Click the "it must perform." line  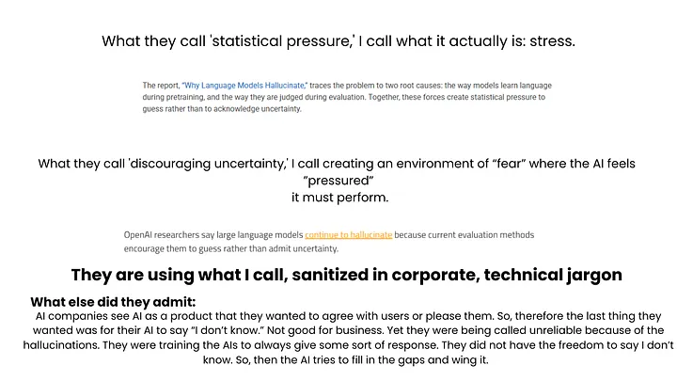point(338,198)
